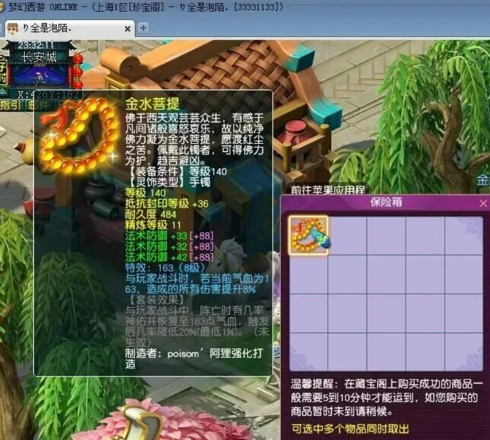Close the り全是泡陌 character tab
This screenshot has height=440, width=490.
click(x=128, y=29)
